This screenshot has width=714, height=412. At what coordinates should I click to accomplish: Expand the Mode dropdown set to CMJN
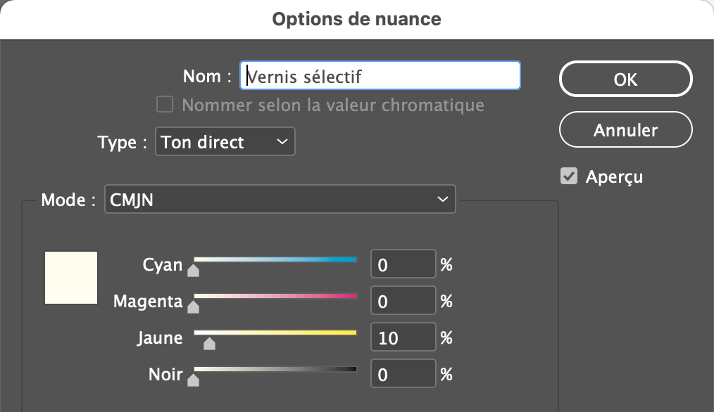click(x=280, y=200)
